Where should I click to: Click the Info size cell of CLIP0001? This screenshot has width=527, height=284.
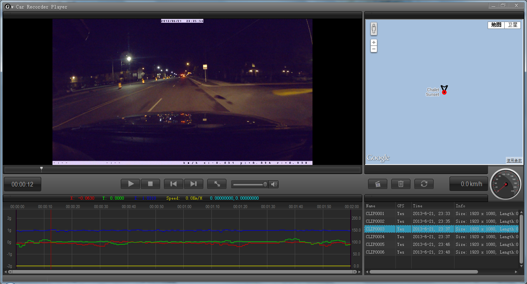click(x=487, y=213)
